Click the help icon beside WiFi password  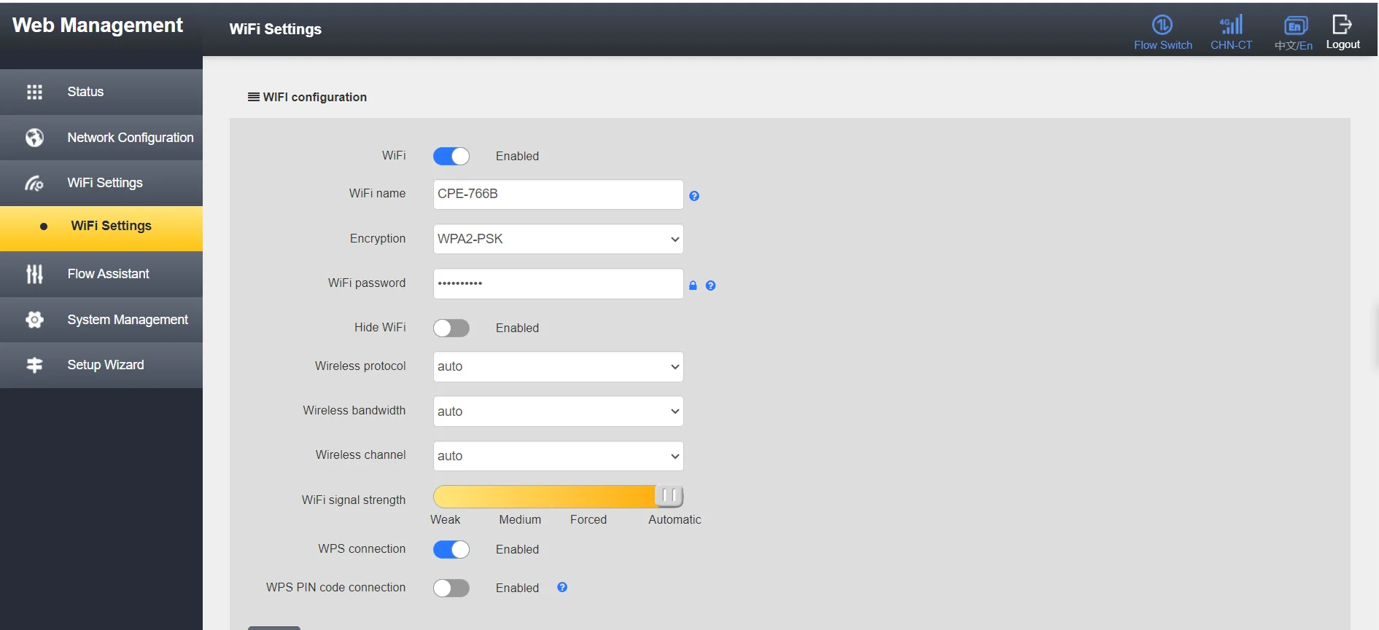click(710, 286)
